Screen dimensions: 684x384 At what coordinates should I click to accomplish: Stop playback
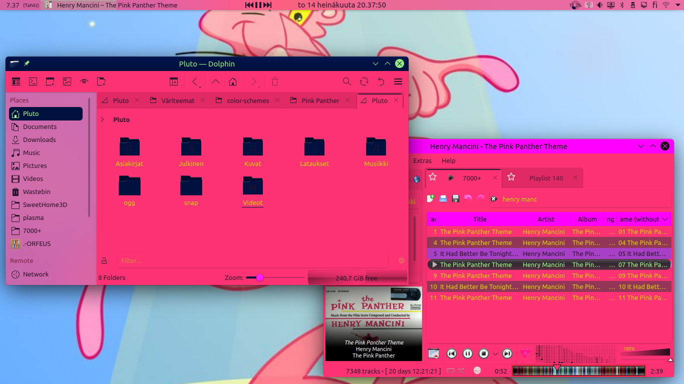(x=484, y=353)
